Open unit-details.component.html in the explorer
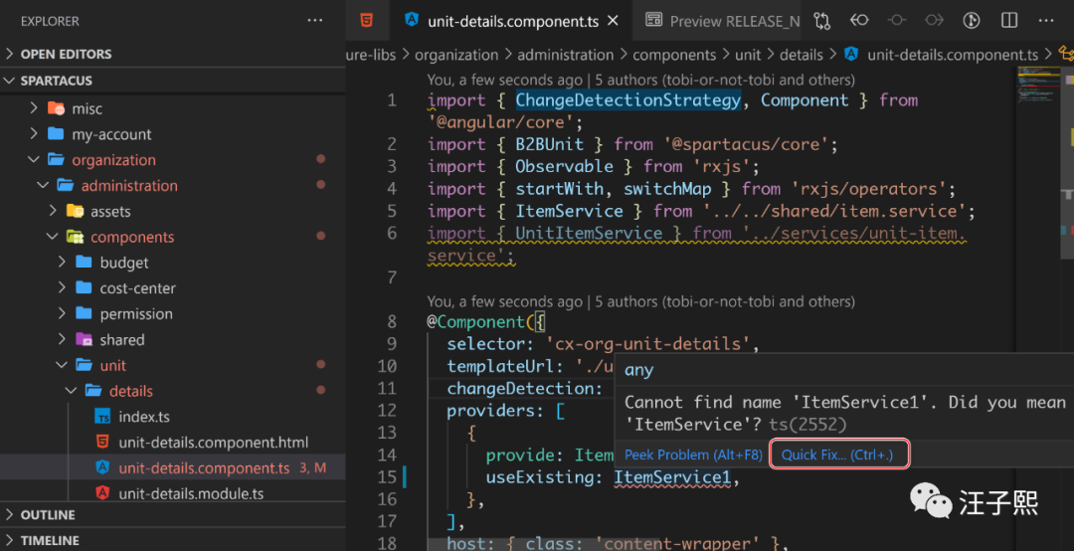The height and width of the screenshot is (551, 1074). pyautogui.click(x=213, y=442)
